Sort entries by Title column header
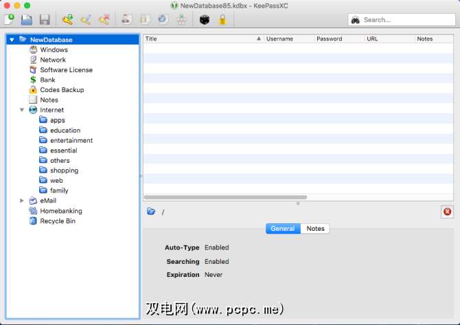The width and height of the screenshot is (460, 325). [x=204, y=38]
